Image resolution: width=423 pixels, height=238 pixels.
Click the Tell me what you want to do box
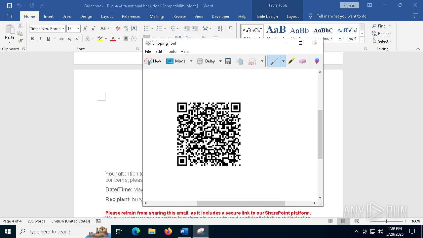click(341, 16)
